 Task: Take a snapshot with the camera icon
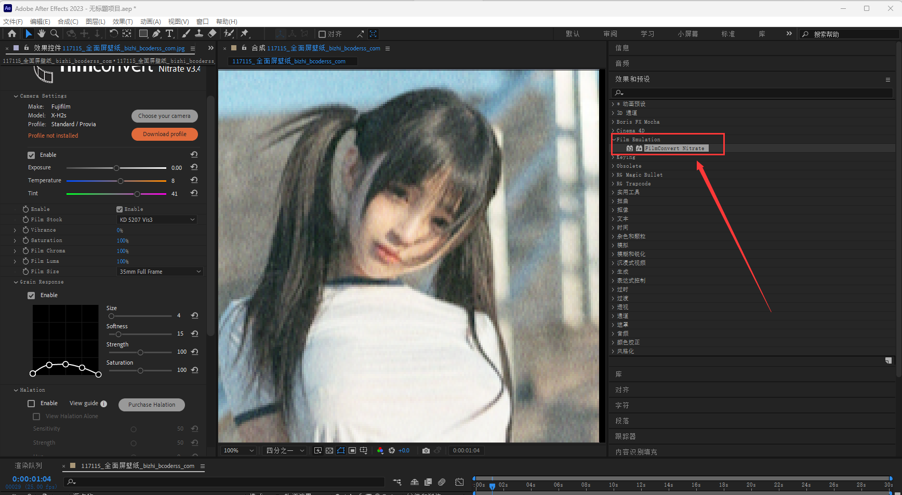point(426,450)
